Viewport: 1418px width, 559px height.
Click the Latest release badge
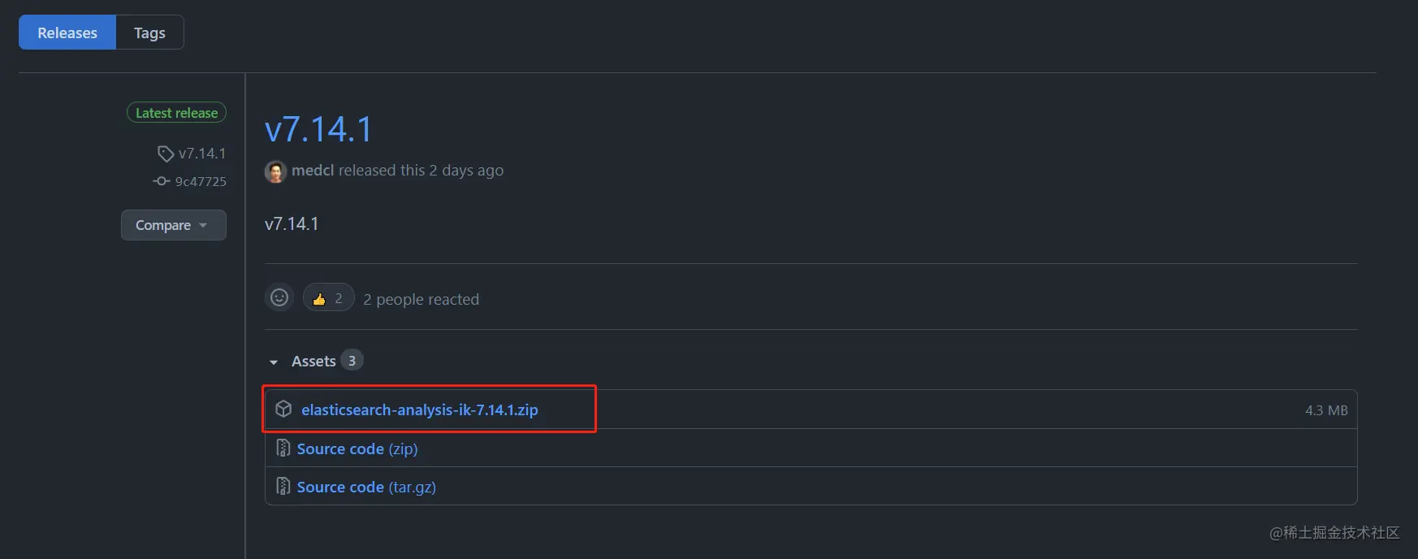pyautogui.click(x=176, y=113)
